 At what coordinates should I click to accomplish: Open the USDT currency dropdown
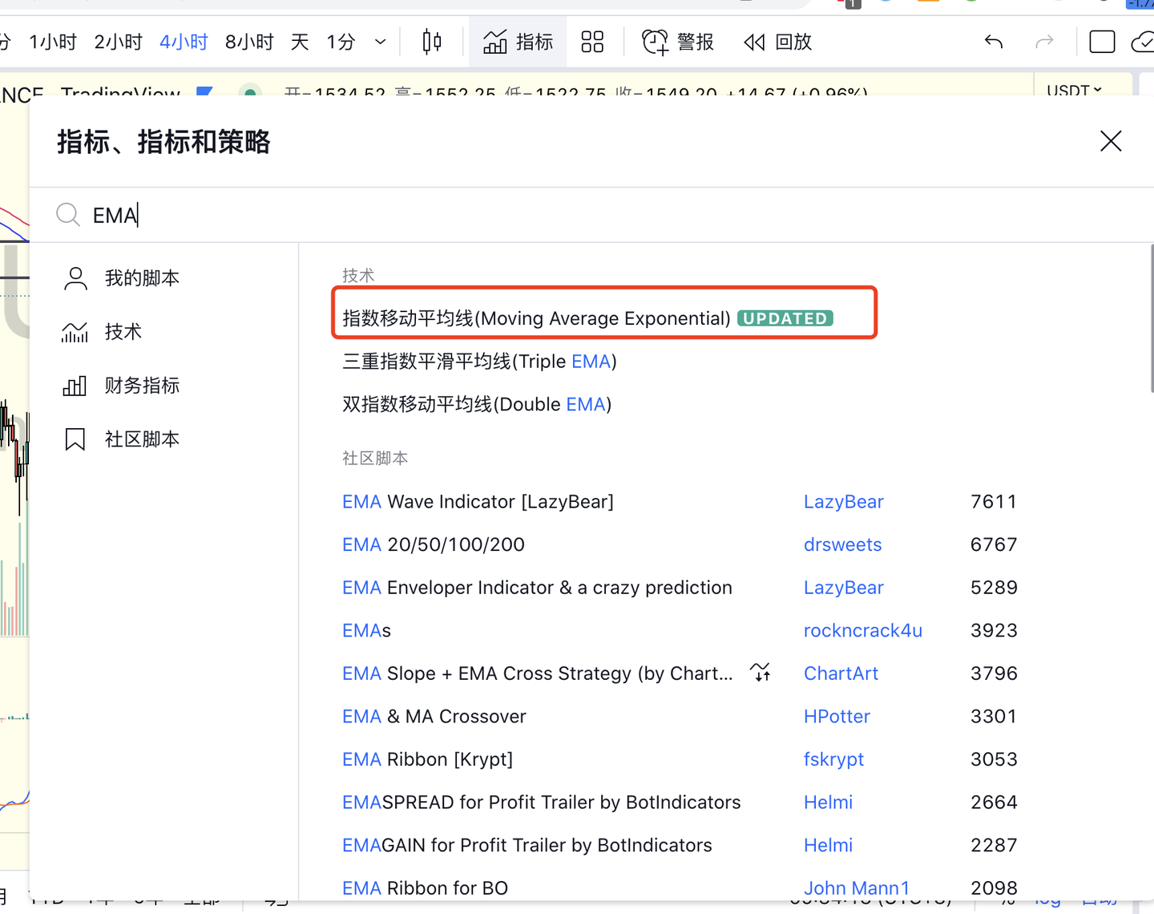click(x=1074, y=91)
